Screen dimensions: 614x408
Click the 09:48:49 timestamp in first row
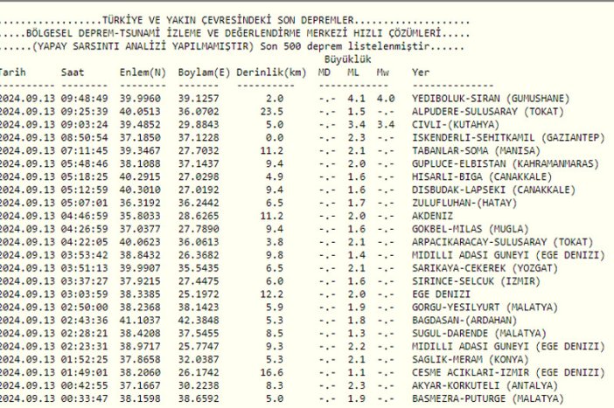(85, 99)
